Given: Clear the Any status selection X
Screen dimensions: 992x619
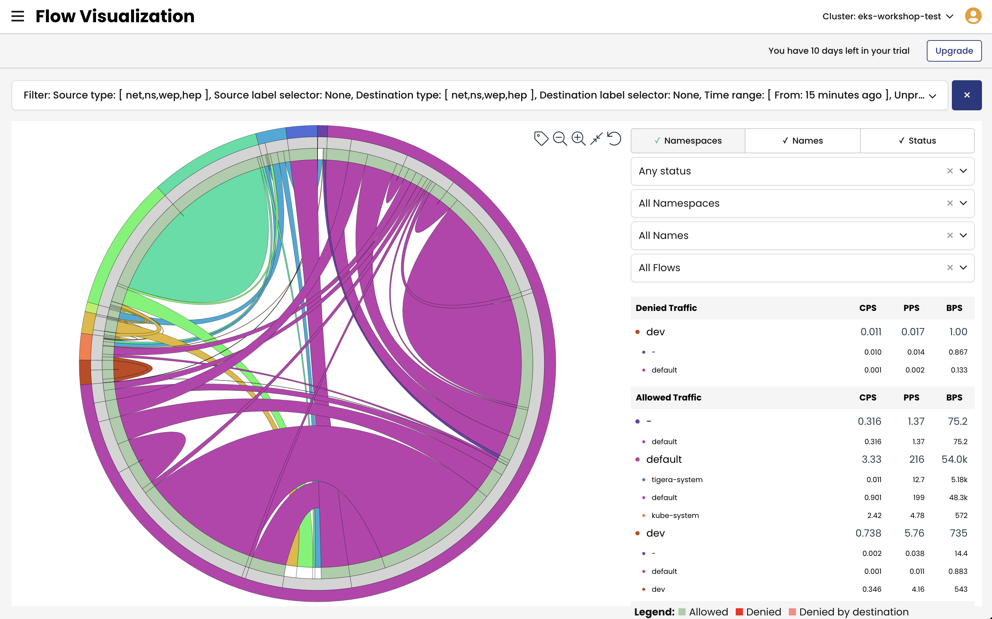Looking at the screenshot, I should (x=950, y=171).
